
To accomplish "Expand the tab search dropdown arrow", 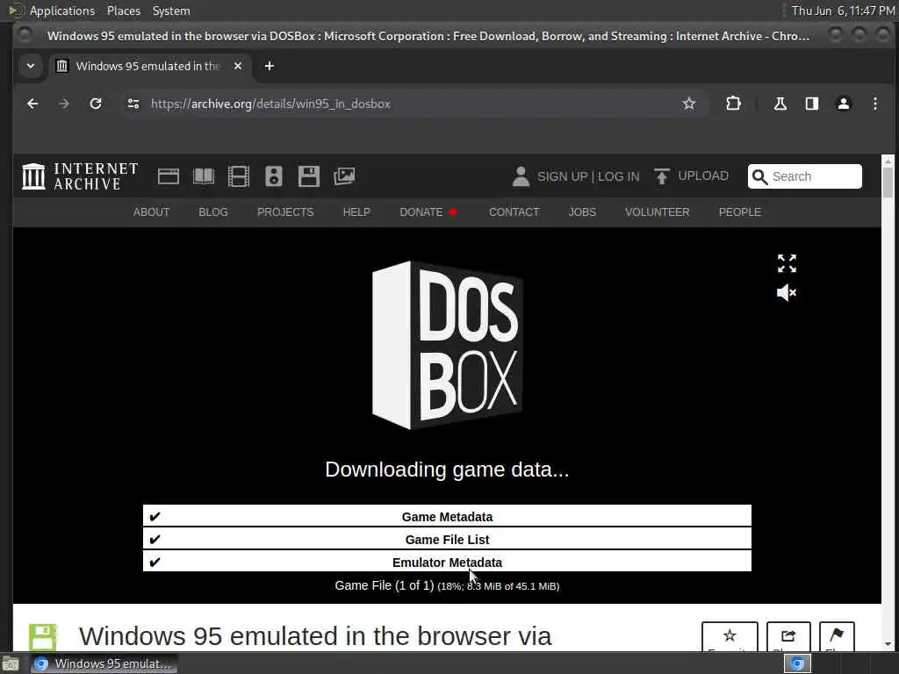I will [x=31, y=66].
